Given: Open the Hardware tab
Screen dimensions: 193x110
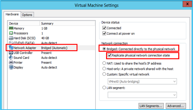Looking at the screenshot, I should 12,14.
